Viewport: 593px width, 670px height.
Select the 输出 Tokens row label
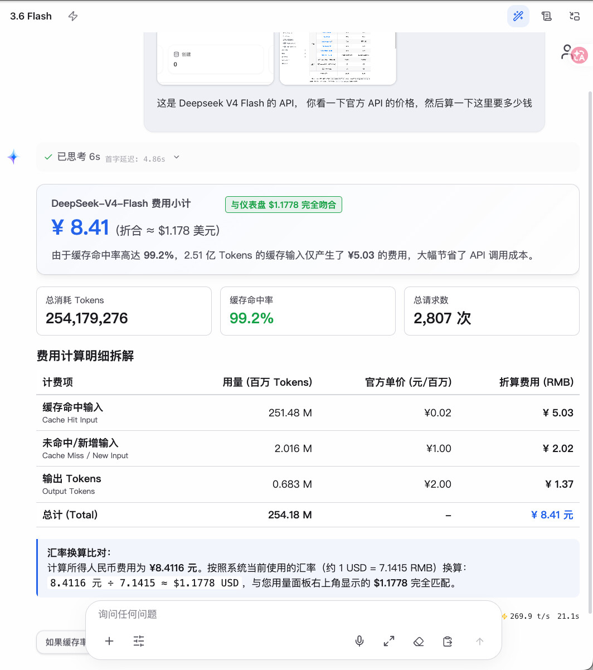coord(72,479)
